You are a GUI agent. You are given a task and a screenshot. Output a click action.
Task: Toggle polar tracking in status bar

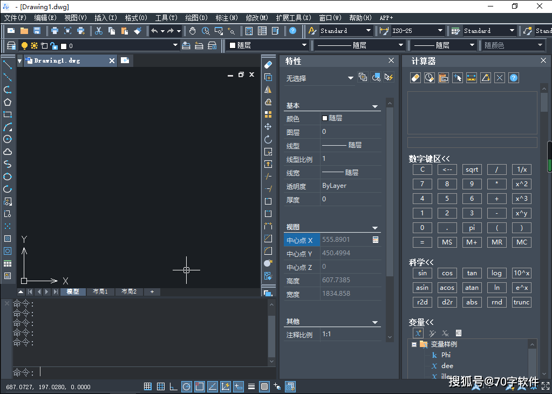(187, 386)
